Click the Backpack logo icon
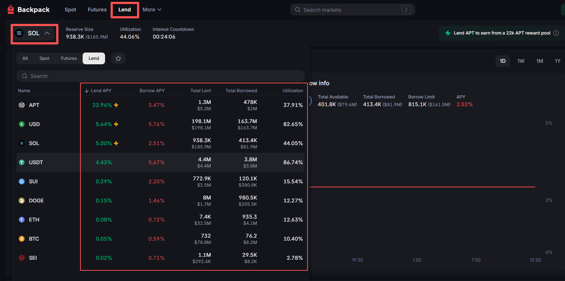This screenshot has width=565, height=281. pos(11,10)
